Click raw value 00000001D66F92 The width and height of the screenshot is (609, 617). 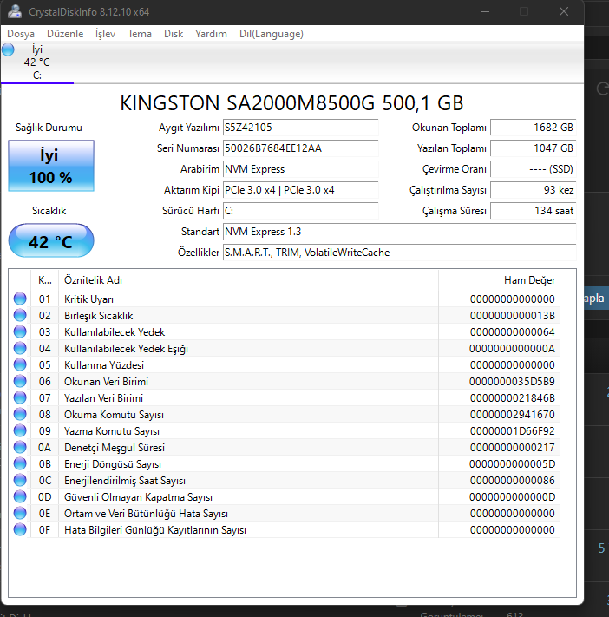coord(512,431)
